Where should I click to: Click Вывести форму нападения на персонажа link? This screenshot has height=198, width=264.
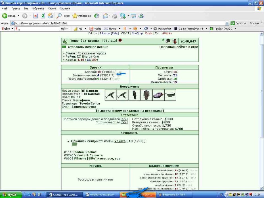click(130, 111)
